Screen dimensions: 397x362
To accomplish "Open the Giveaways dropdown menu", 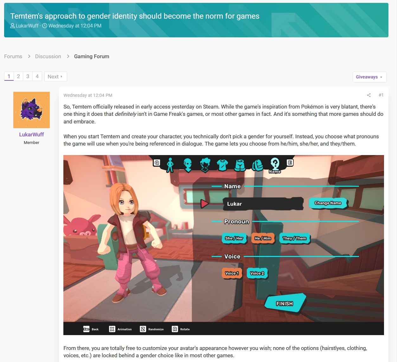I will click(x=369, y=77).
